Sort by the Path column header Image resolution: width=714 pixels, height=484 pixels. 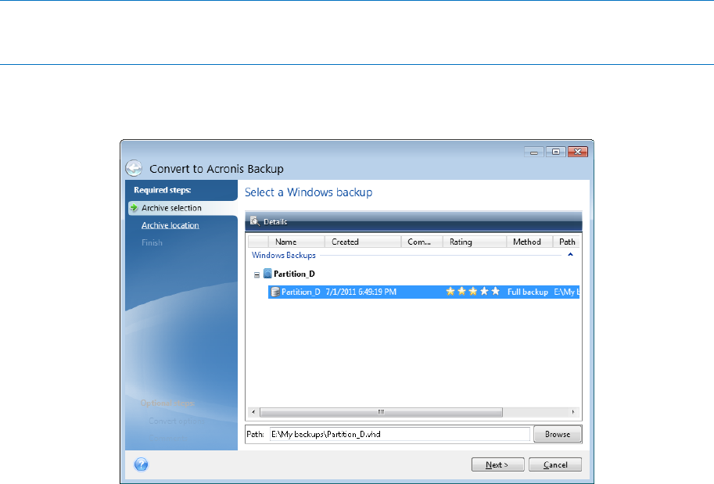tap(566, 242)
